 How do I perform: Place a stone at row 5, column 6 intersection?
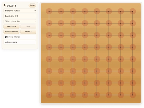click(109, 59)
